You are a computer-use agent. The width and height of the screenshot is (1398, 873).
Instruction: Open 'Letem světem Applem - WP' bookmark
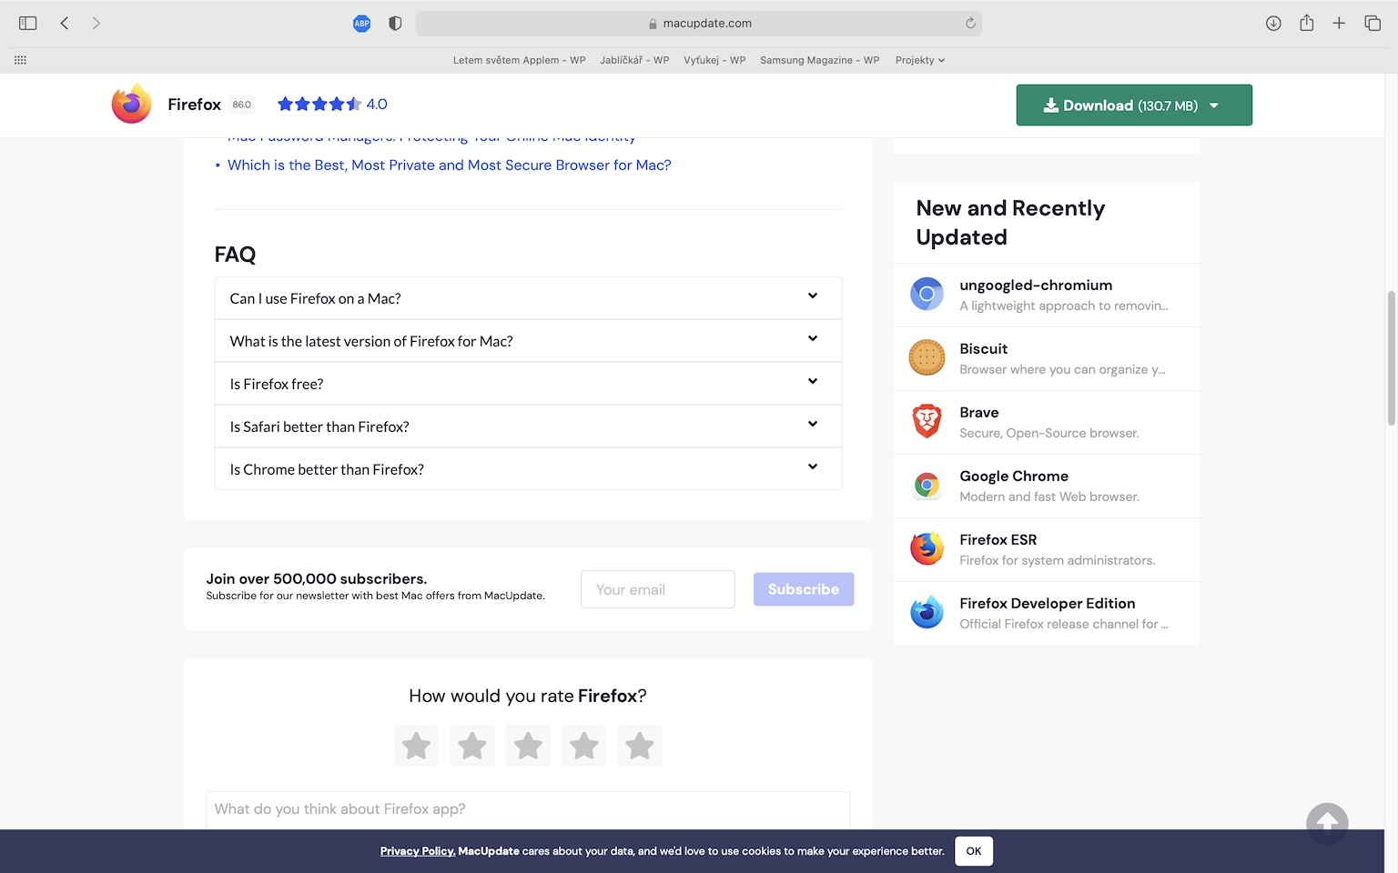tap(519, 60)
